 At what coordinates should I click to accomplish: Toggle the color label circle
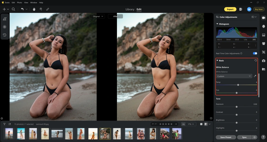(x=176, y=124)
